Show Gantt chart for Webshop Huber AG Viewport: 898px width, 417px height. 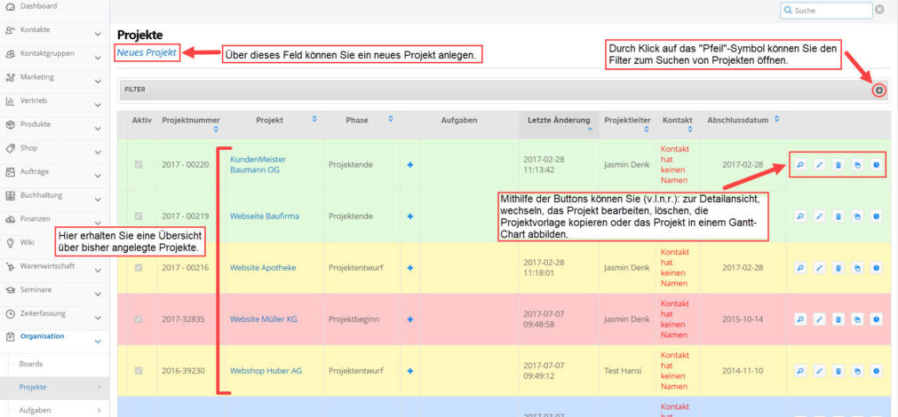pyautogui.click(x=876, y=371)
